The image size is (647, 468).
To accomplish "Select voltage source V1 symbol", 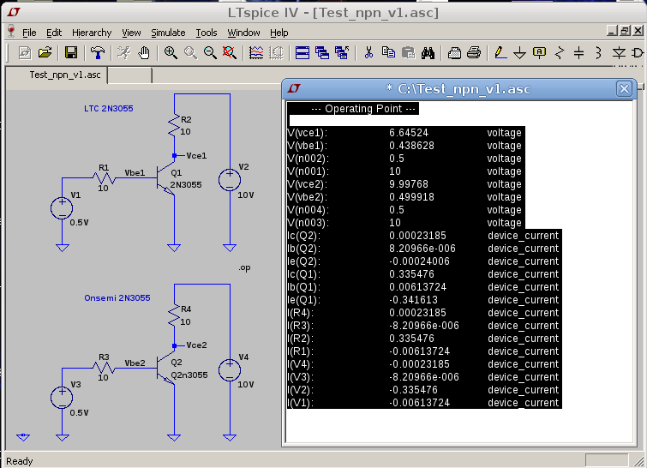I will (62, 208).
